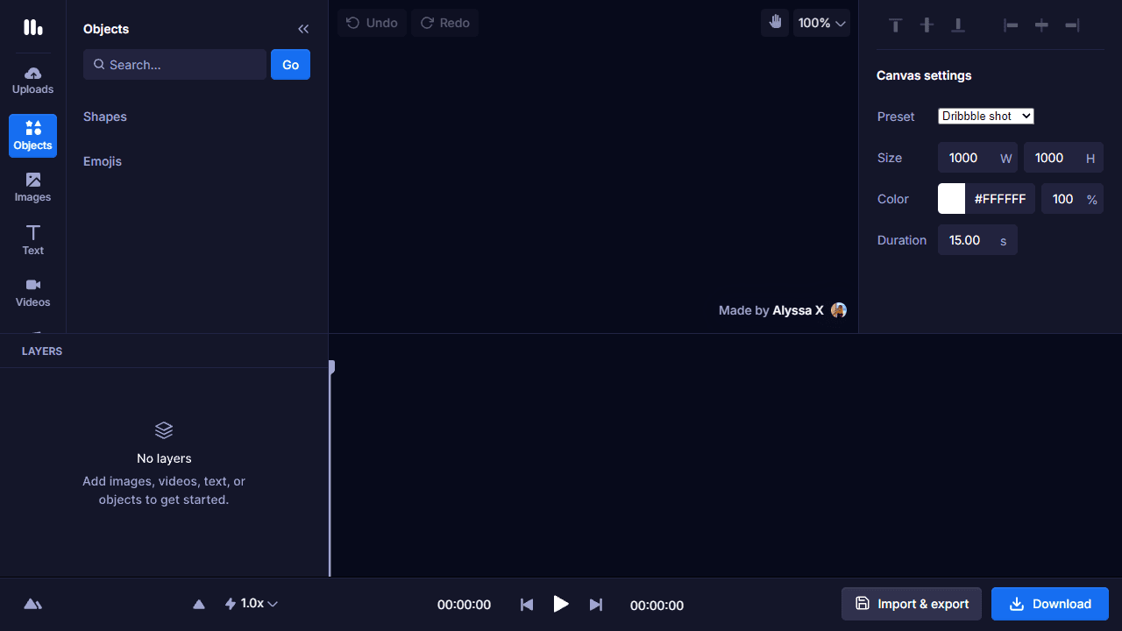The image size is (1122, 631).
Task: Skip to the end of timeline
Action: point(596,605)
